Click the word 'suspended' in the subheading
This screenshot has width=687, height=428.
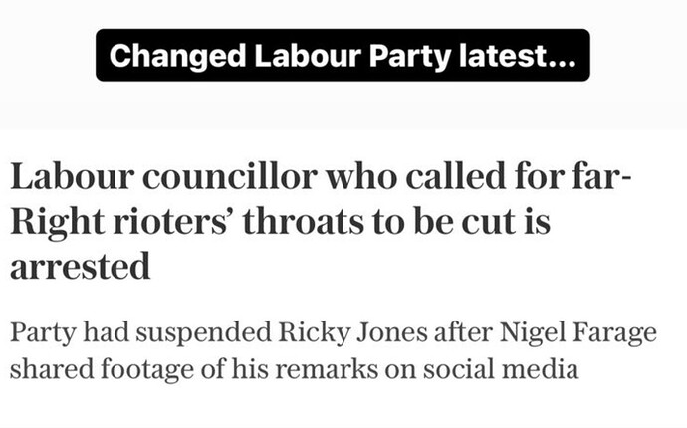click(203, 333)
